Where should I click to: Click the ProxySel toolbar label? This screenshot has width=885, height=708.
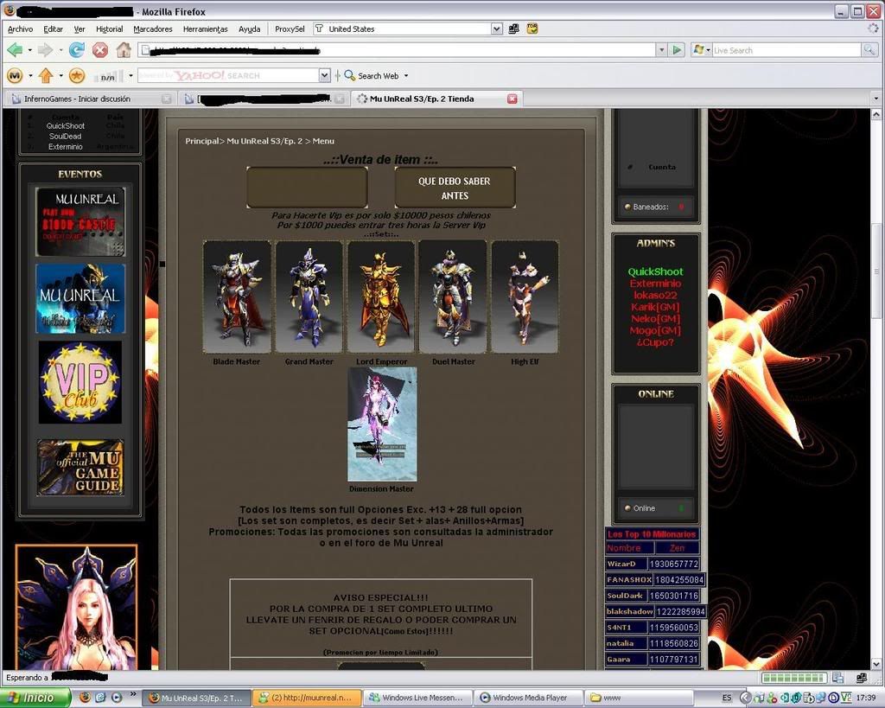(290, 29)
